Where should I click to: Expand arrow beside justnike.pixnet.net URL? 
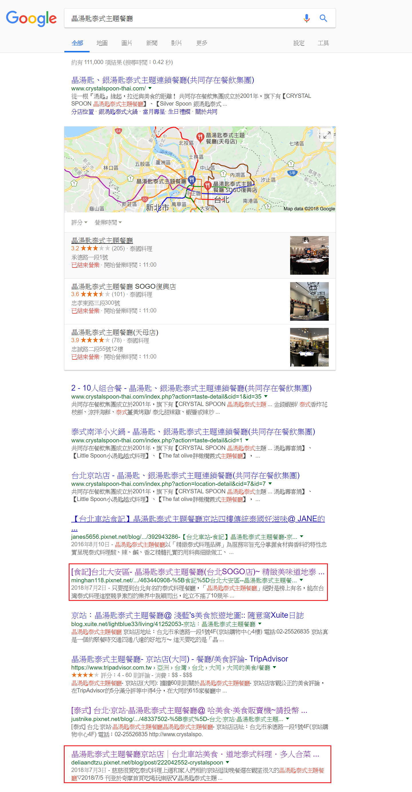(x=288, y=719)
